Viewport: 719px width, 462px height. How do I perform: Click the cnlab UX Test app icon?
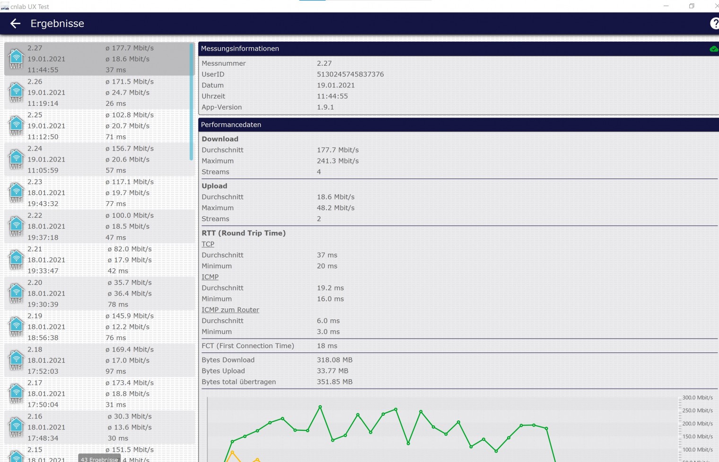[x=5, y=7]
